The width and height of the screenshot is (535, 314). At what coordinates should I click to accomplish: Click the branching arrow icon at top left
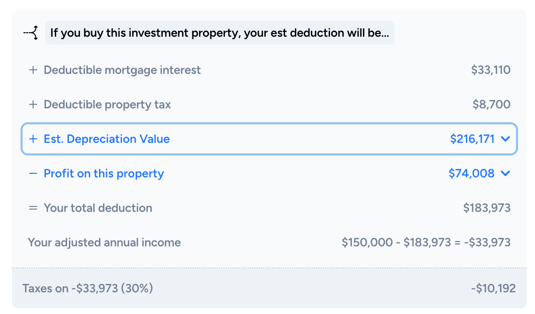[29, 32]
